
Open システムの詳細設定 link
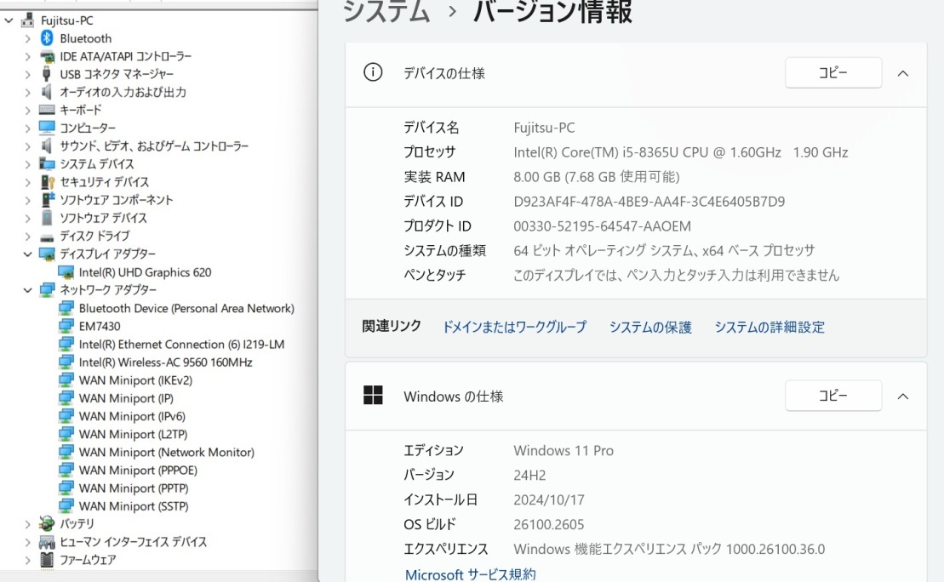770,327
